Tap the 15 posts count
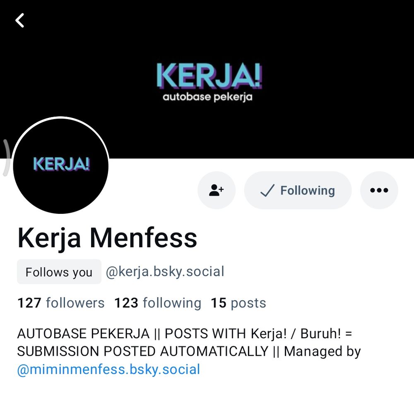 (x=238, y=303)
